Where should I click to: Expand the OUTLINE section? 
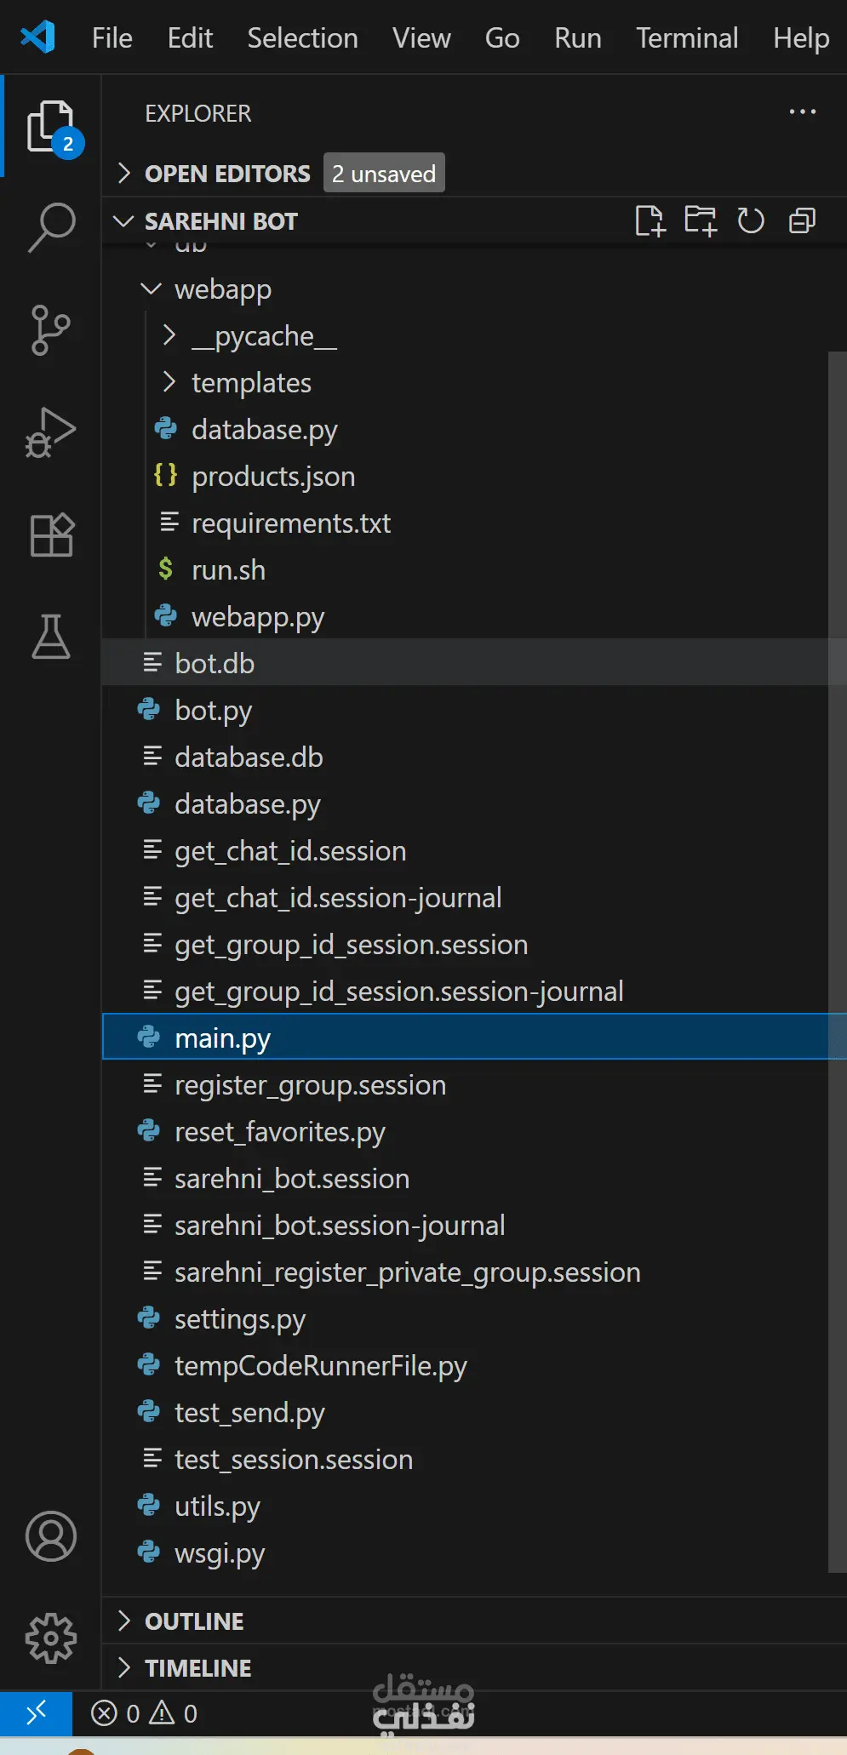pyautogui.click(x=194, y=1621)
